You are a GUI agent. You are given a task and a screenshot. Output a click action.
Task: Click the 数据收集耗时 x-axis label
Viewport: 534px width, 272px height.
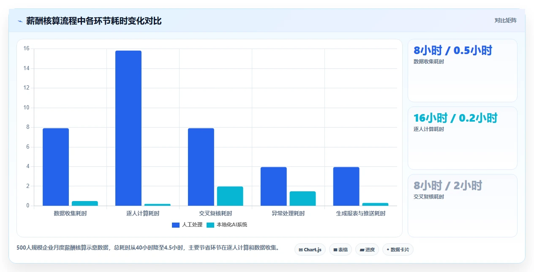click(71, 213)
